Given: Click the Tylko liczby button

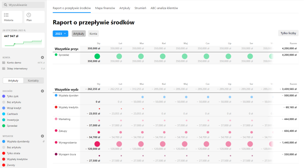Looking at the screenshot, I should coord(288,33).
